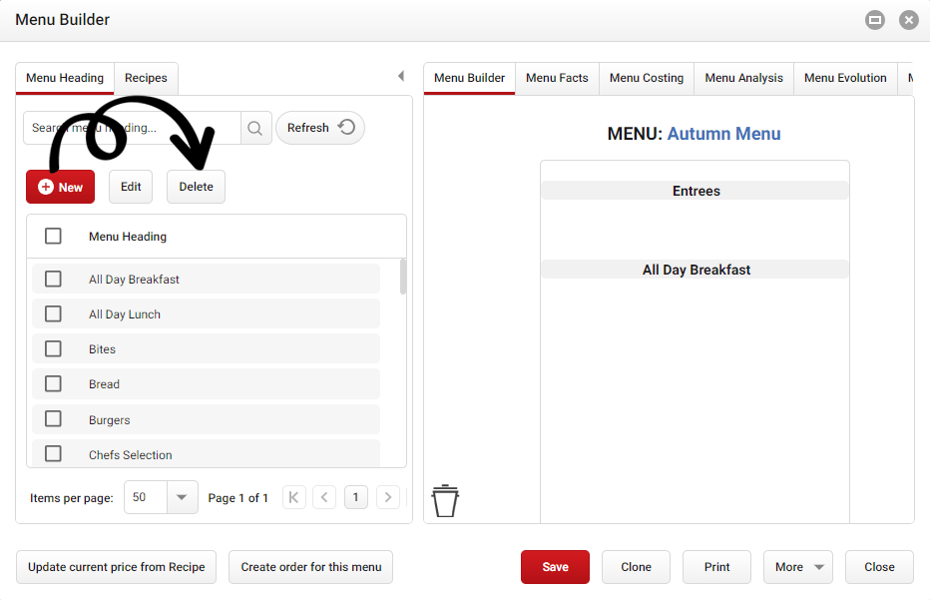Image resolution: width=930 pixels, height=600 pixels.
Task: Check the All Day Lunch checkbox
Action: click(x=53, y=313)
